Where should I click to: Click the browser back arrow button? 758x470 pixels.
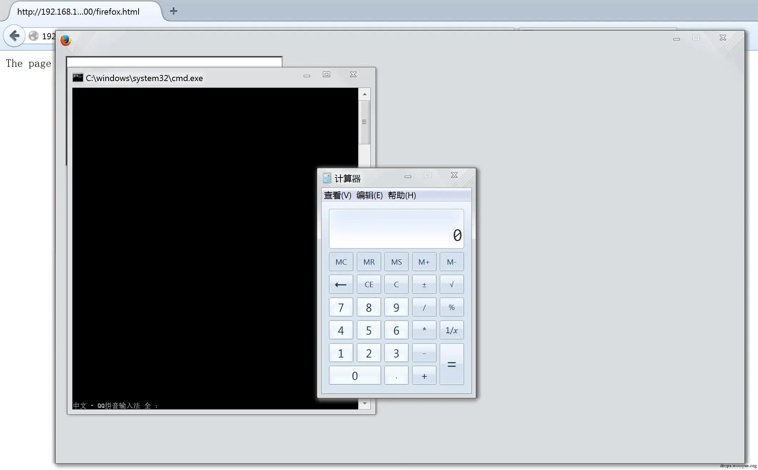click(x=14, y=36)
